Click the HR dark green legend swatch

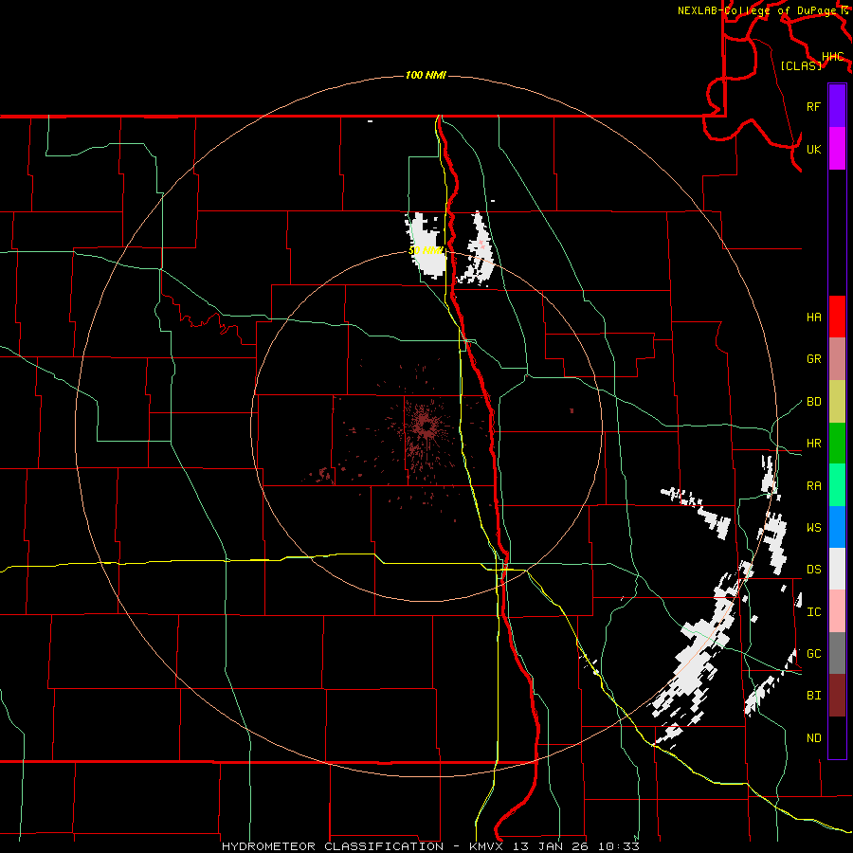pos(837,444)
